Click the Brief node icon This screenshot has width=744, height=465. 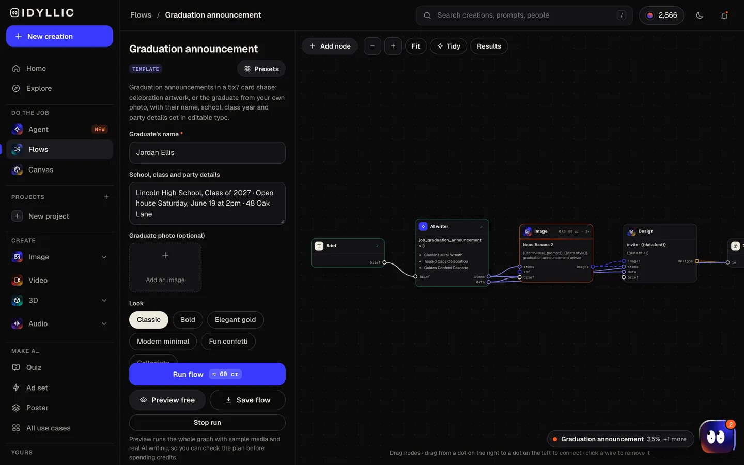[319, 246]
